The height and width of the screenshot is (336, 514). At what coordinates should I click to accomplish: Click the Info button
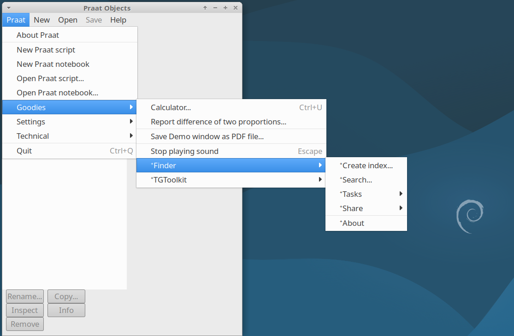(x=66, y=310)
